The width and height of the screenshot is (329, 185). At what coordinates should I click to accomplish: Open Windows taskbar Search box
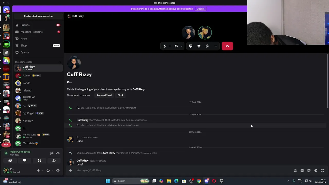tap(131, 181)
